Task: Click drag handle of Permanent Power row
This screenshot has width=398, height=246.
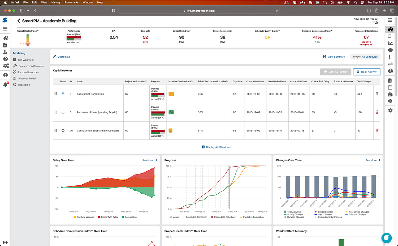Action: 55,112
